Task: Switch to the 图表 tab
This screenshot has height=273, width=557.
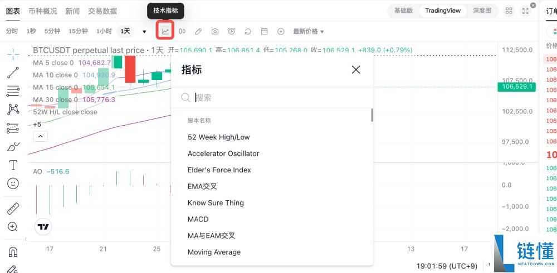Action: click(x=13, y=11)
